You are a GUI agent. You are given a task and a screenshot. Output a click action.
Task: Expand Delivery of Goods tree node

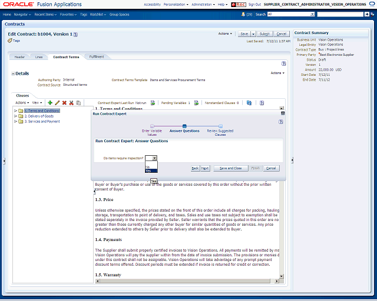point(15,116)
